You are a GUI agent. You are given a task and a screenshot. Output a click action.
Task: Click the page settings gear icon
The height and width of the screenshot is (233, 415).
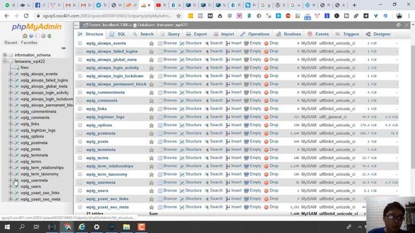coord(399,25)
